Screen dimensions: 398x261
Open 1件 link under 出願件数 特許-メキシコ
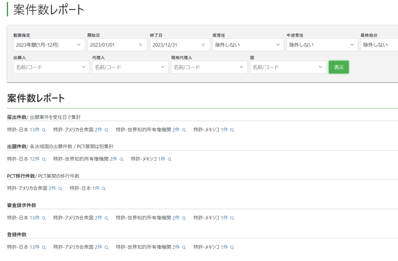click(x=162, y=159)
